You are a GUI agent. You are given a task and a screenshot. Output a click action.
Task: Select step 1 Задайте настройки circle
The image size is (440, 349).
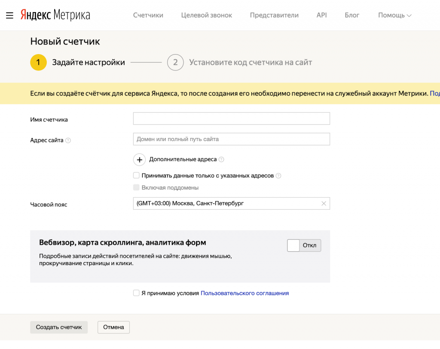(x=38, y=62)
